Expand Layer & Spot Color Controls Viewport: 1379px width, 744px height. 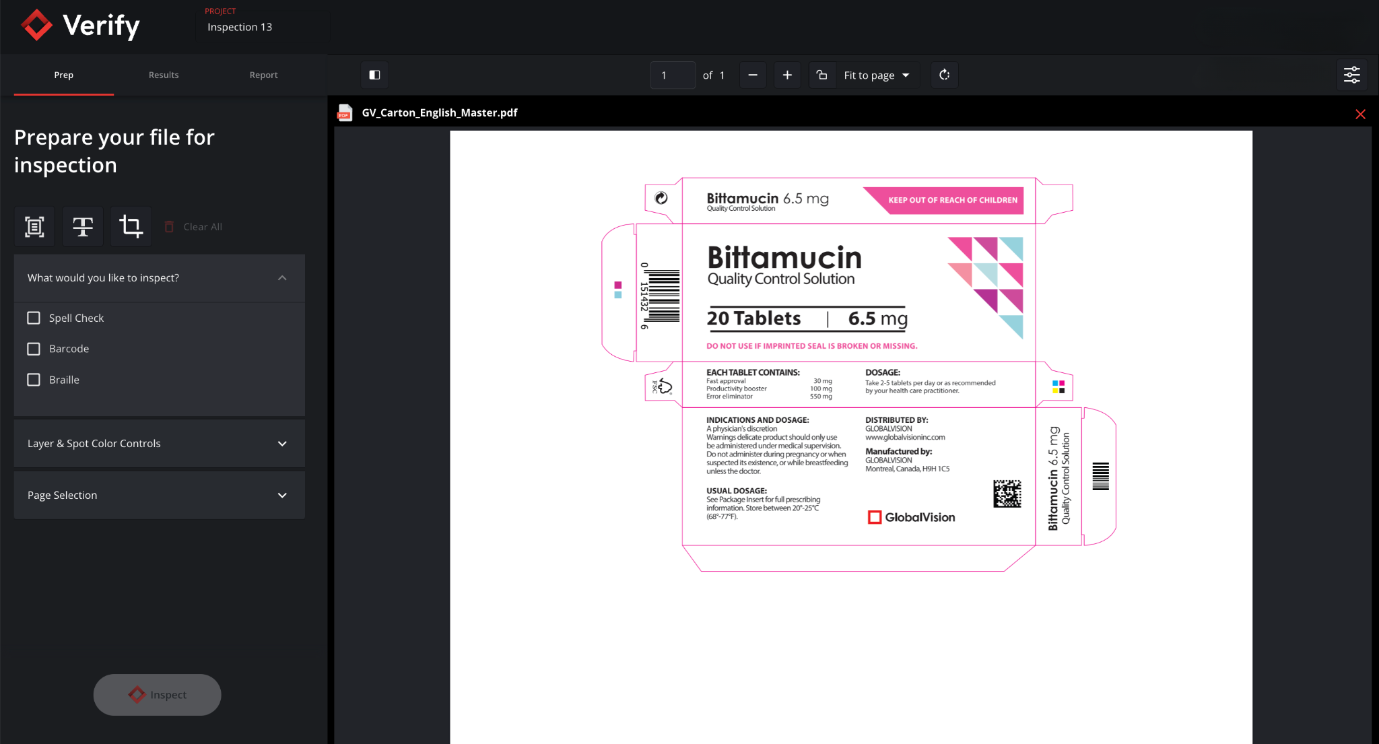coord(160,444)
